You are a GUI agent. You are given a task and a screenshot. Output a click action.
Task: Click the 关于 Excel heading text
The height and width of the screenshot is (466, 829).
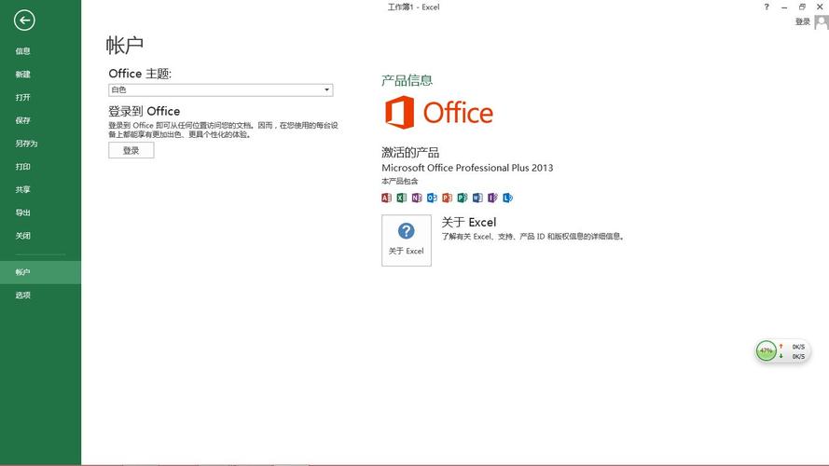(x=469, y=223)
